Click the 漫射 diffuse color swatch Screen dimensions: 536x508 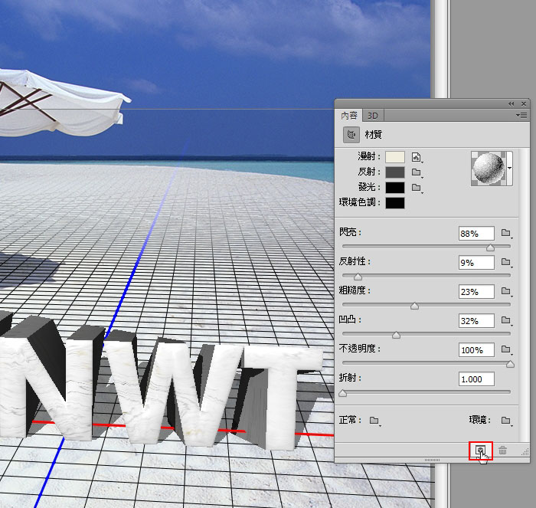coord(395,157)
